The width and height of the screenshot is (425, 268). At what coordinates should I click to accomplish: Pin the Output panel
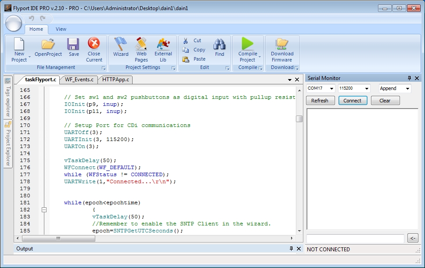(291, 249)
